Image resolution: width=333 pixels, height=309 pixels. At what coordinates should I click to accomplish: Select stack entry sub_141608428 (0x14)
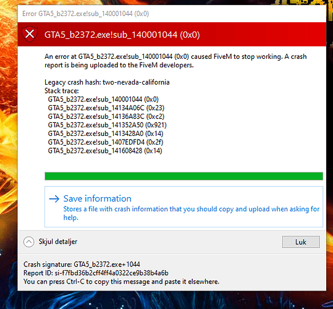tap(105, 151)
